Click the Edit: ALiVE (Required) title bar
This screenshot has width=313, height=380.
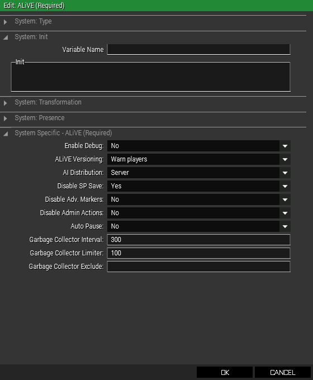[x=156, y=6]
